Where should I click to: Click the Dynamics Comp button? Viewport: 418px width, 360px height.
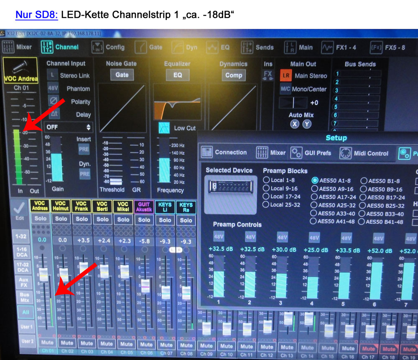(x=234, y=75)
